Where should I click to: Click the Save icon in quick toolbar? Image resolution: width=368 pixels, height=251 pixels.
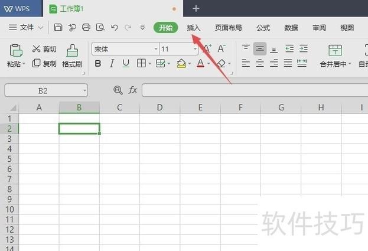(x=58, y=27)
